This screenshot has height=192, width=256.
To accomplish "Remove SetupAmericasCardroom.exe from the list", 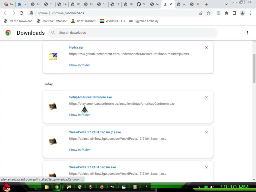I will [206, 97].
